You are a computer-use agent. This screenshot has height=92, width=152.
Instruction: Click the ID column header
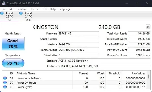[x=11, y=73]
